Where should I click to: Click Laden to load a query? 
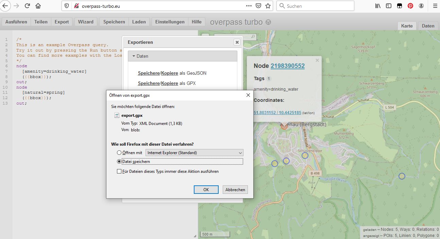(139, 22)
